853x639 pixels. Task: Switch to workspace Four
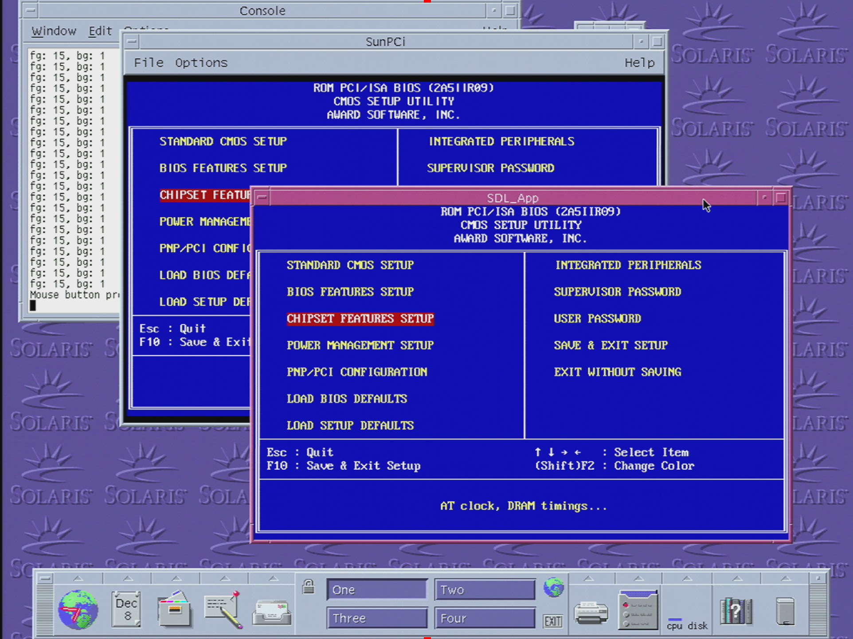tap(484, 618)
